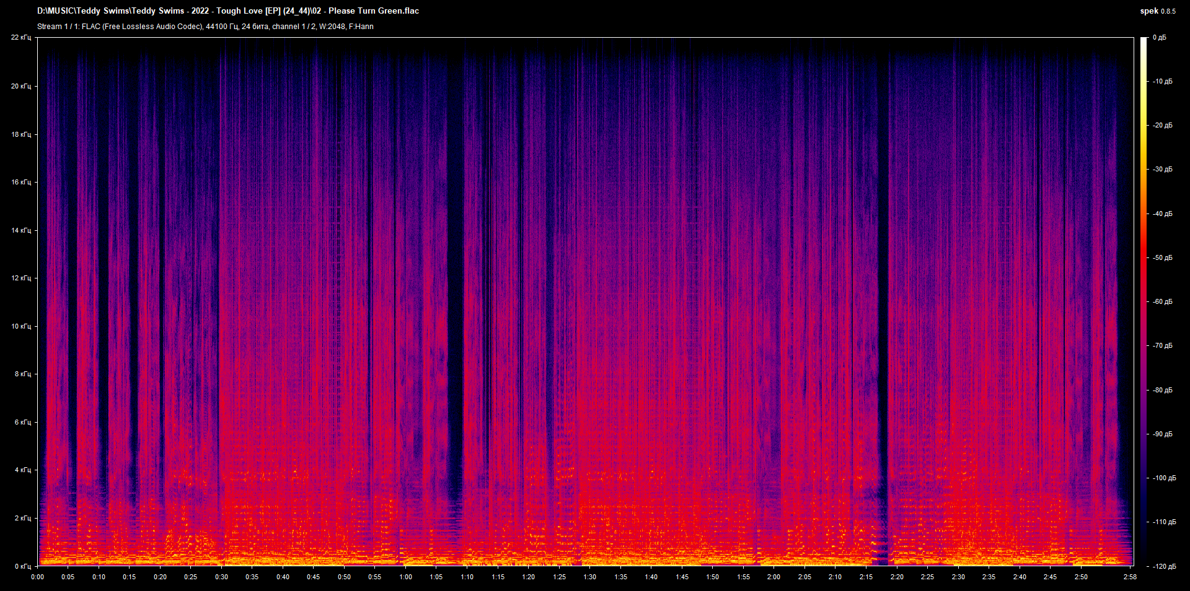This screenshot has height=591, width=1190.
Task: Click the 0:20 time axis label
Action: tap(161, 577)
